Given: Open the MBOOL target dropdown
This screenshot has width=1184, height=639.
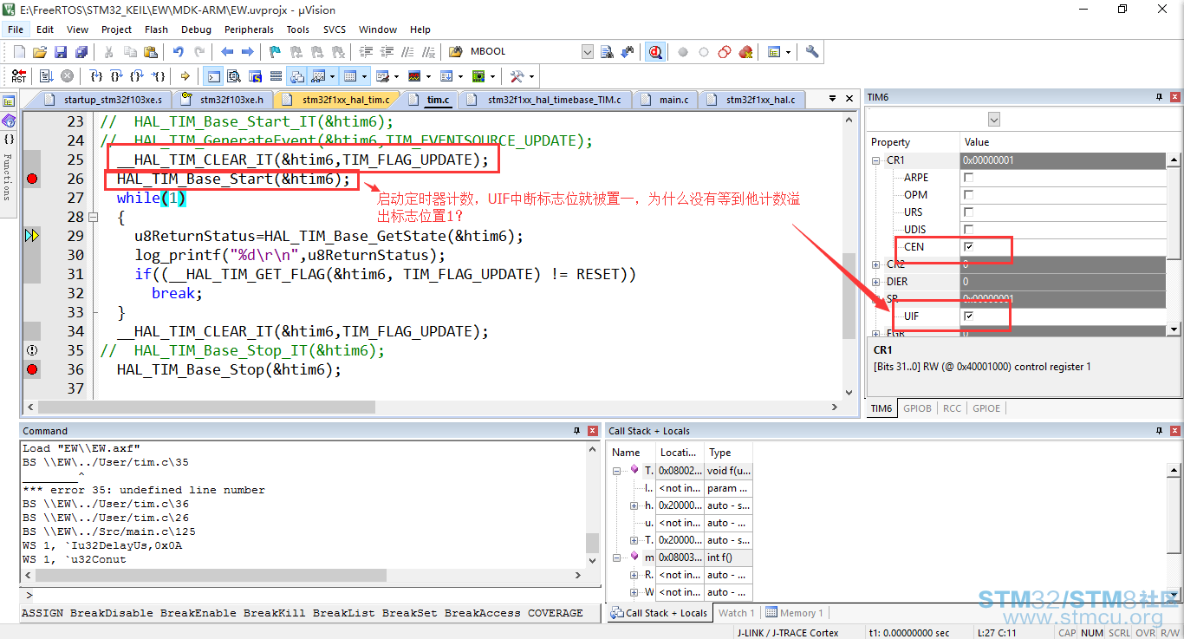Looking at the screenshot, I should pos(587,52).
